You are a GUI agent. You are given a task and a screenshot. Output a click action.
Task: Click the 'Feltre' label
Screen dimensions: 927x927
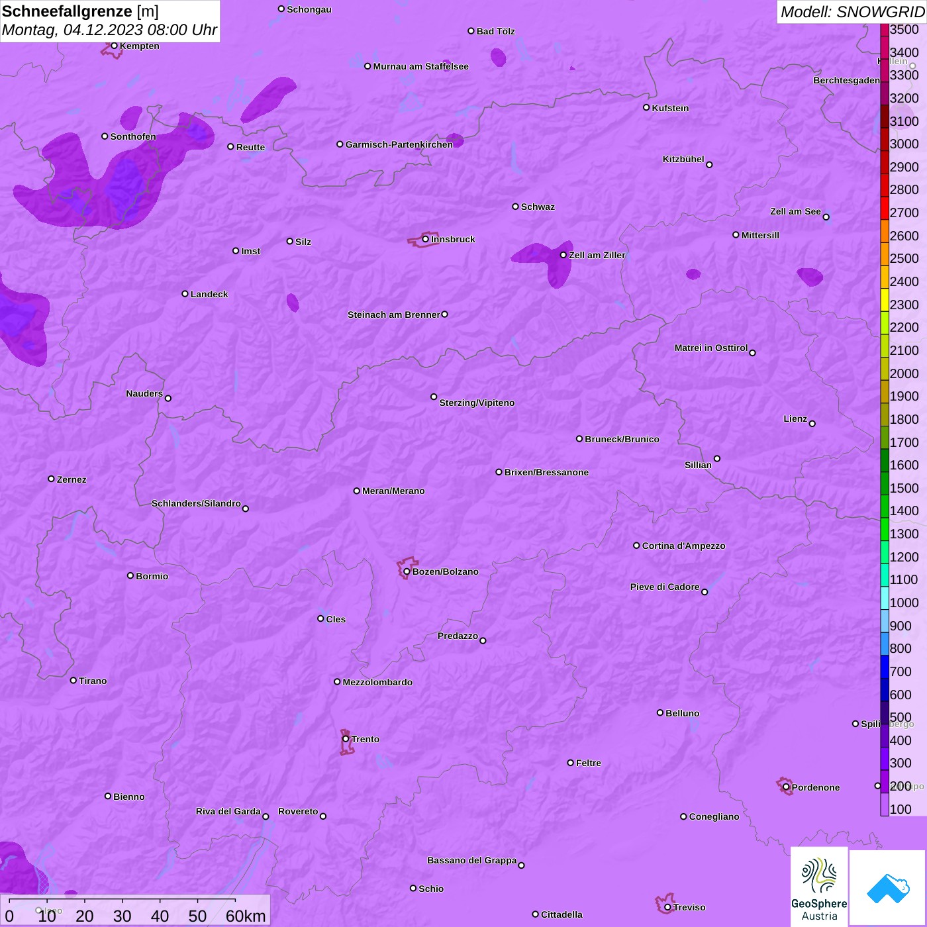[x=588, y=763]
